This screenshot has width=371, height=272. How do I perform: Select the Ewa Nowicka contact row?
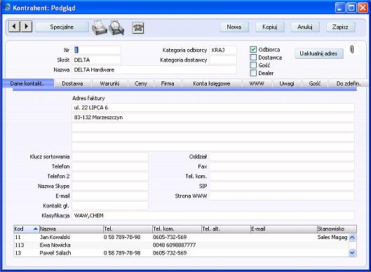coord(181,245)
